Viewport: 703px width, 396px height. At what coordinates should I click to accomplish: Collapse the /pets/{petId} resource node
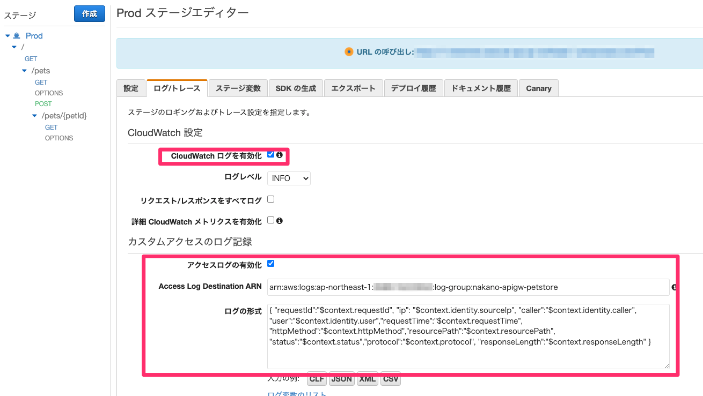pyautogui.click(x=34, y=116)
